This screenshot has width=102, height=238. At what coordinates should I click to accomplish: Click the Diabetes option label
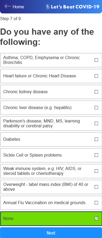tap(12, 139)
